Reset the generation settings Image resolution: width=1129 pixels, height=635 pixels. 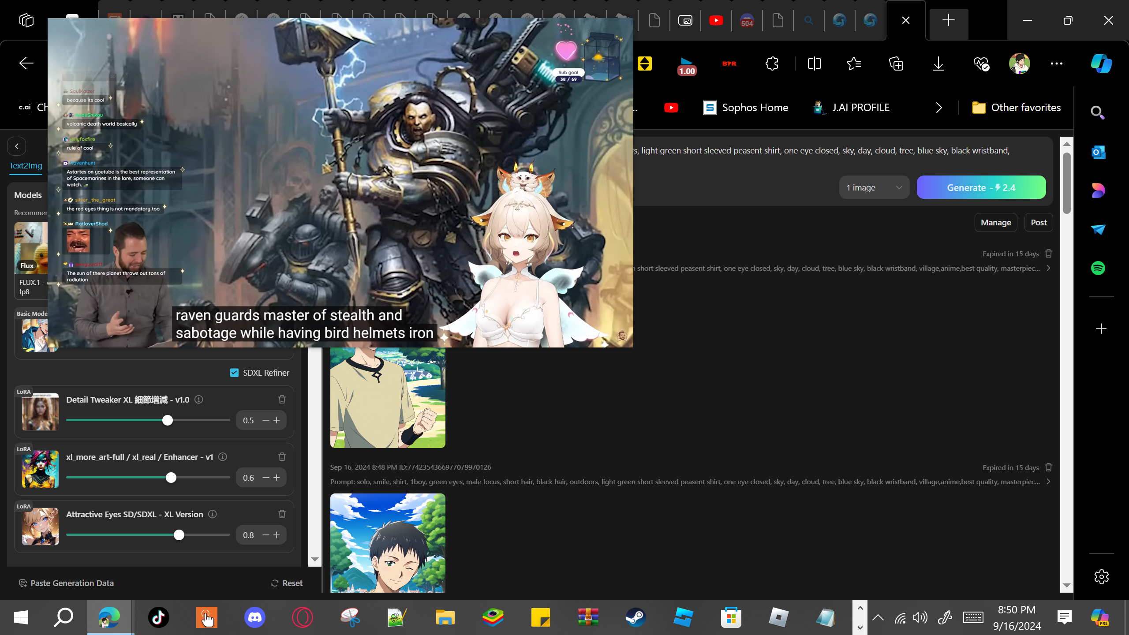pyautogui.click(x=287, y=583)
